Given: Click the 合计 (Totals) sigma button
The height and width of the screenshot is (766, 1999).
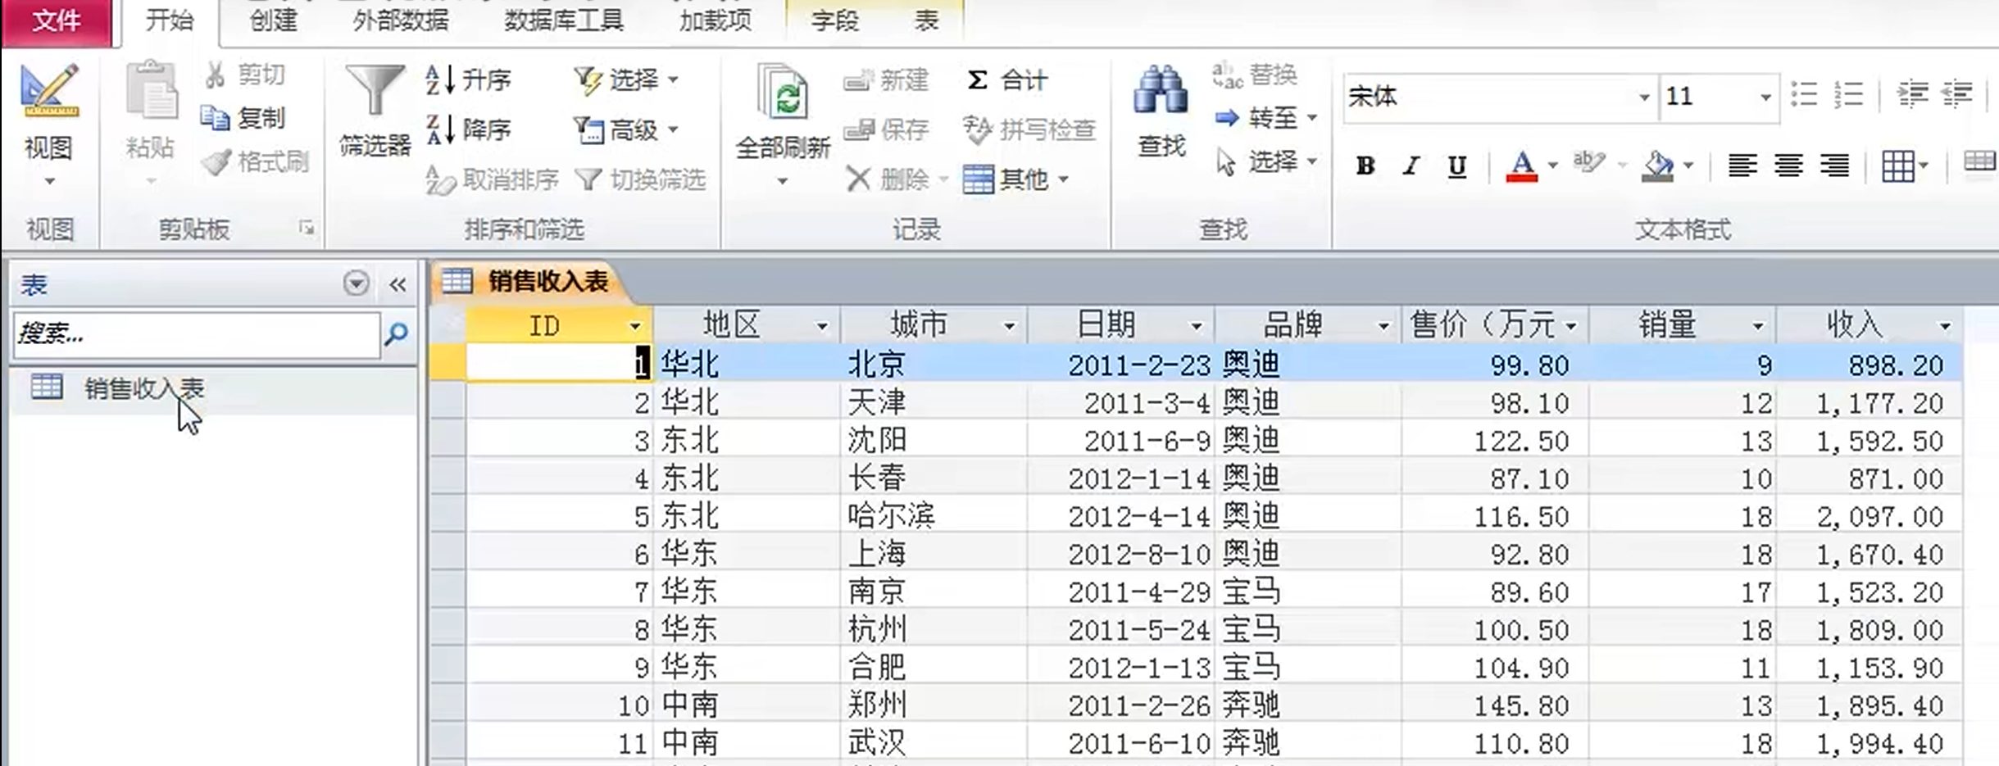Looking at the screenshot, I should pos(1006,80).
